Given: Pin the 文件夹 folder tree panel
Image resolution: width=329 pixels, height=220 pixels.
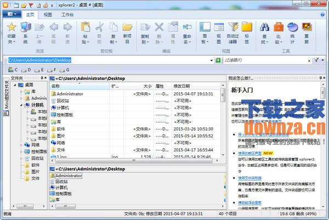Looking at the screenshot, I should click(x=42, y=78).
